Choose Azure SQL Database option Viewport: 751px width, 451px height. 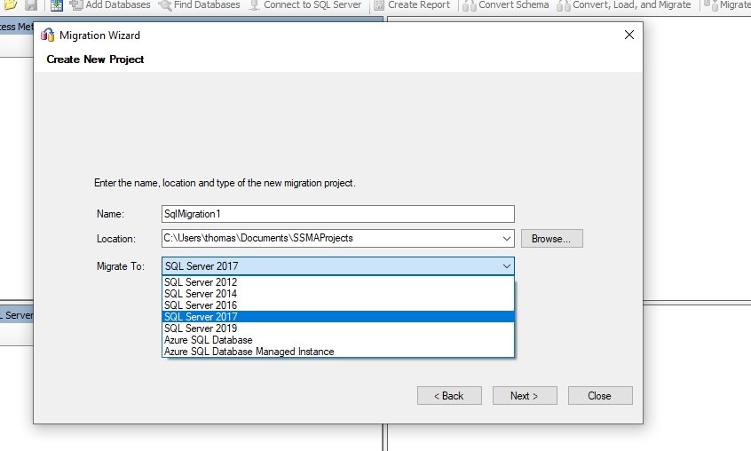tap(209, 340)
